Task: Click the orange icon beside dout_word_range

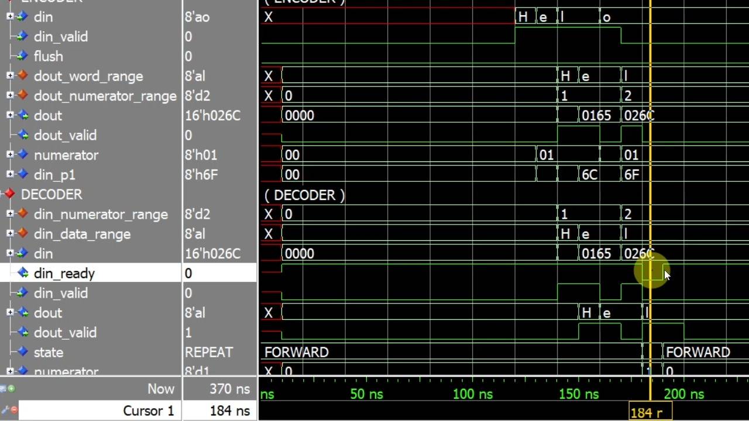Action: (23, 75)
